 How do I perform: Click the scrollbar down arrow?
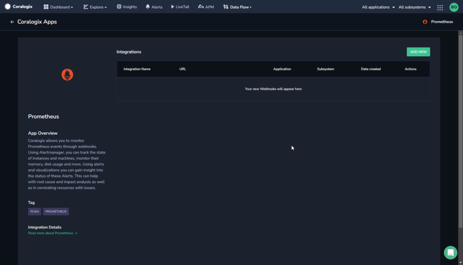click(460, 262)
